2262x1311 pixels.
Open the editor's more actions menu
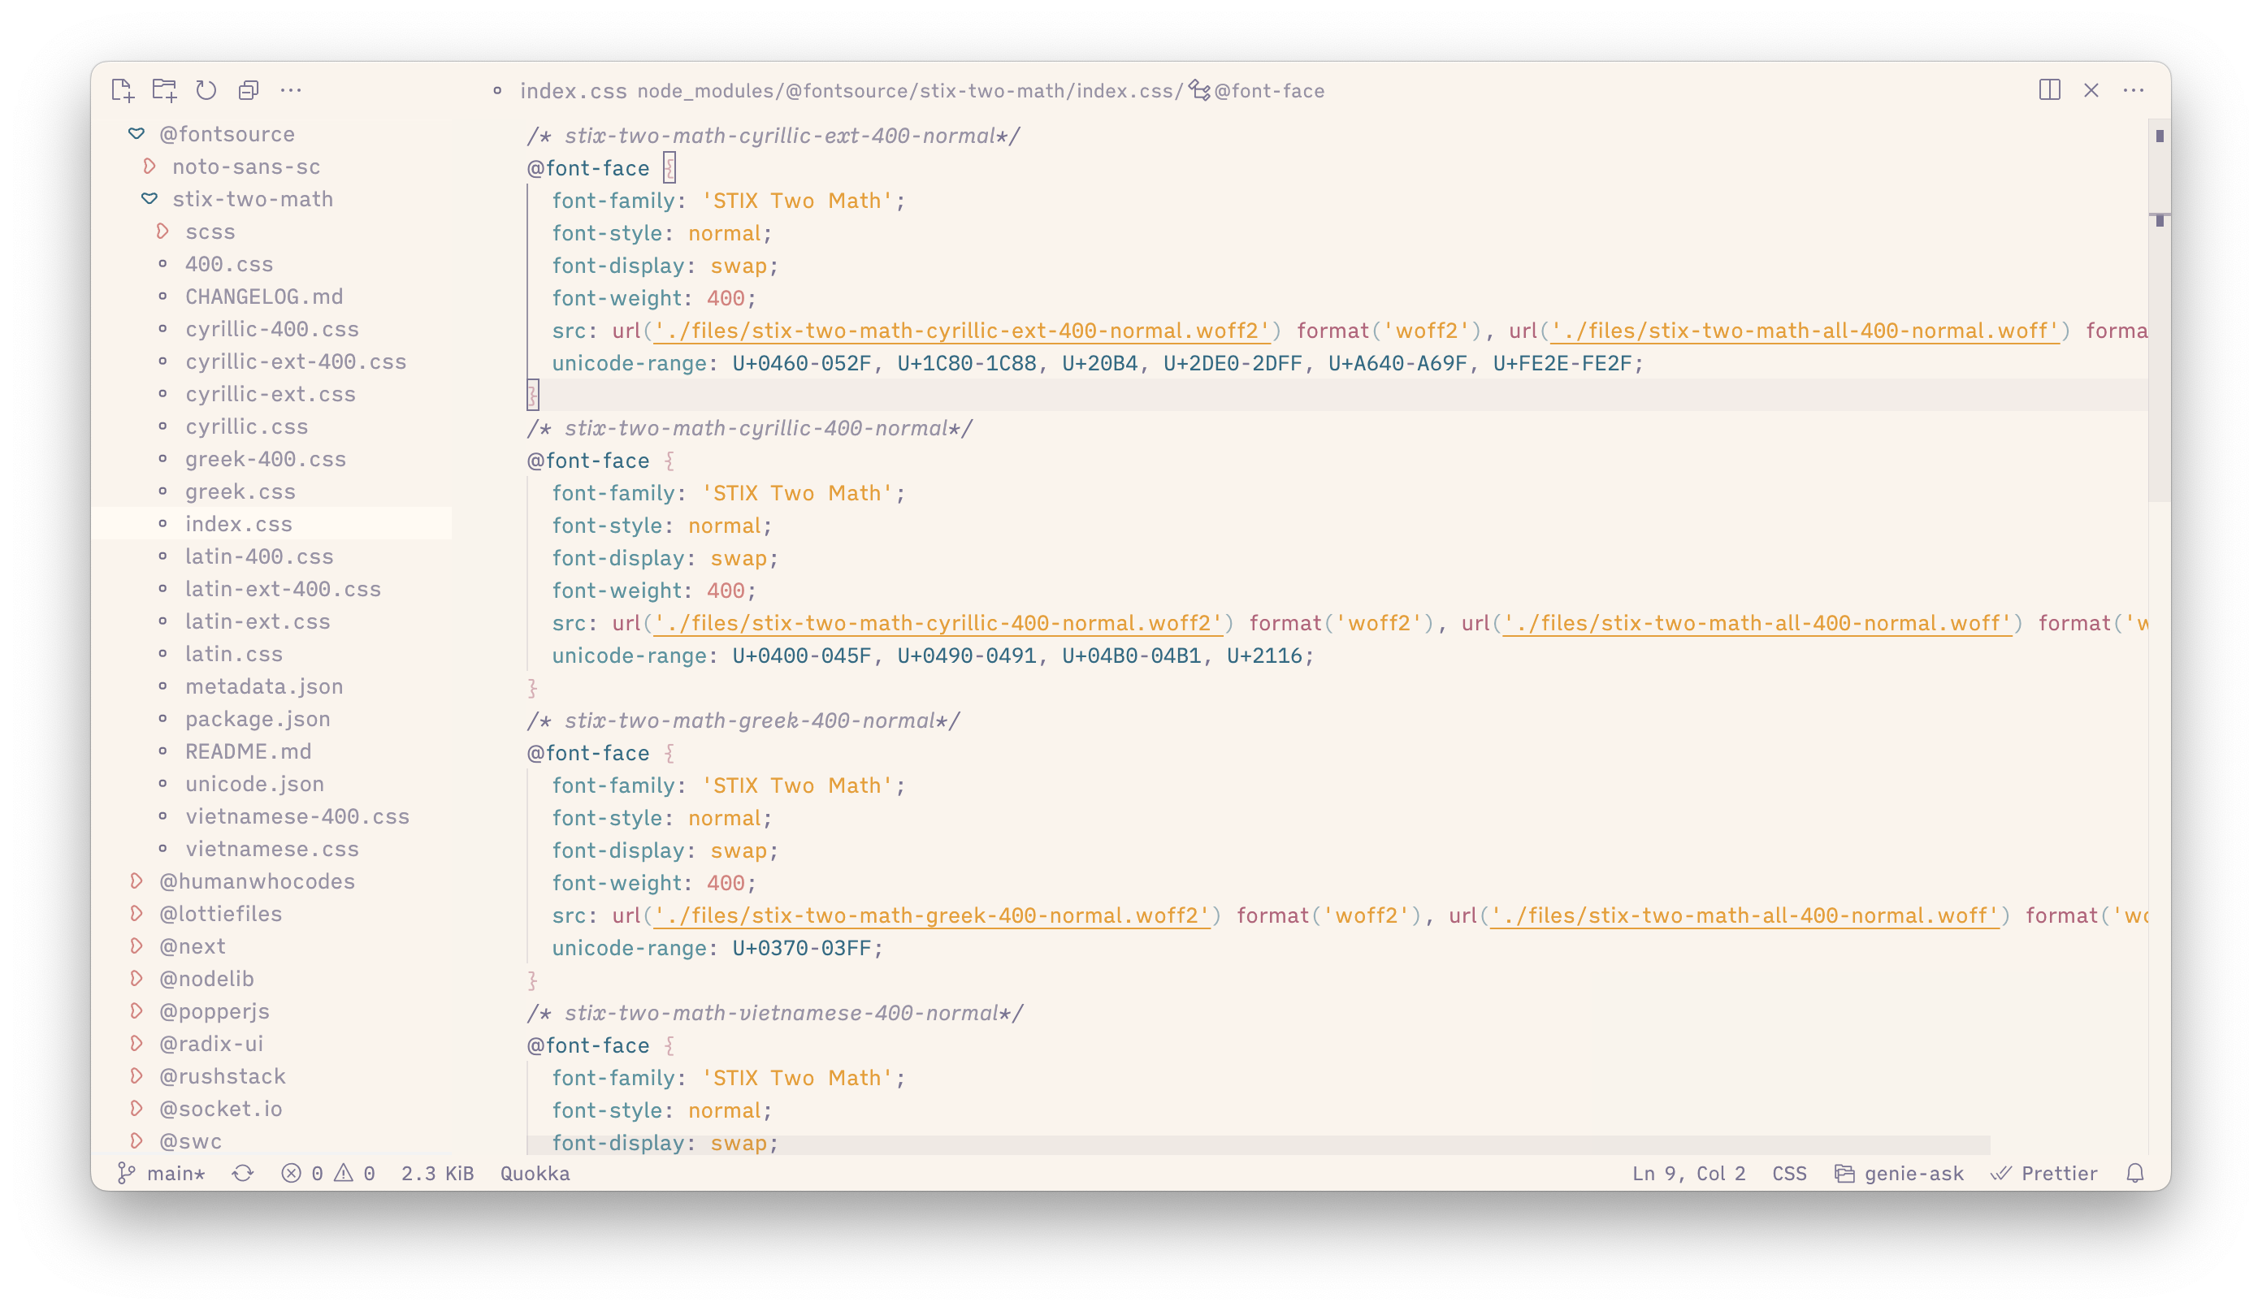point(2135,89)
